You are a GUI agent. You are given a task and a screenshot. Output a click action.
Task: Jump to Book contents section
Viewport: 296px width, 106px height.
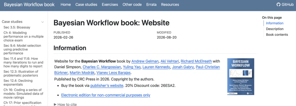point(277,35)
